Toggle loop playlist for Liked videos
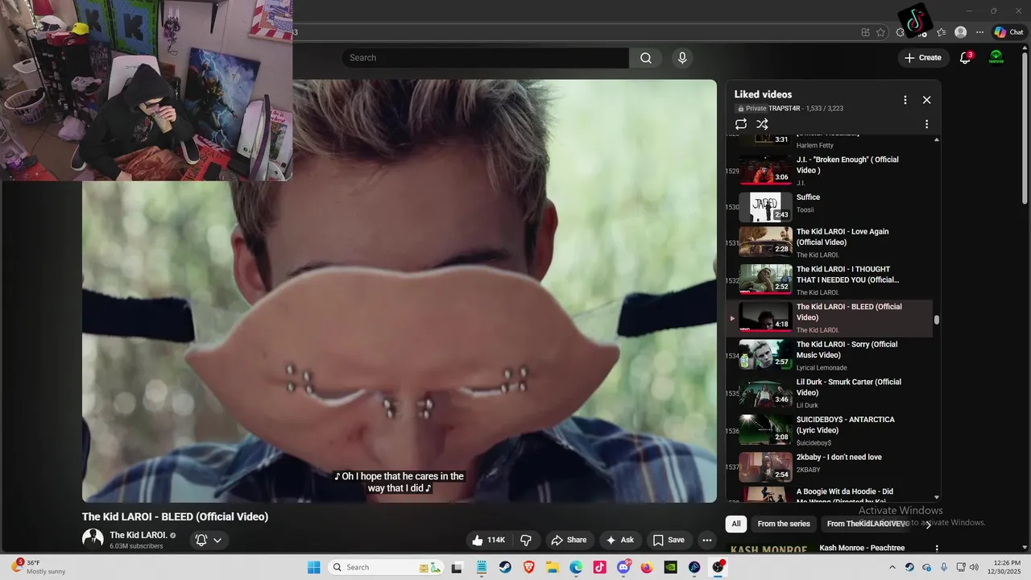 click(741, 124)
